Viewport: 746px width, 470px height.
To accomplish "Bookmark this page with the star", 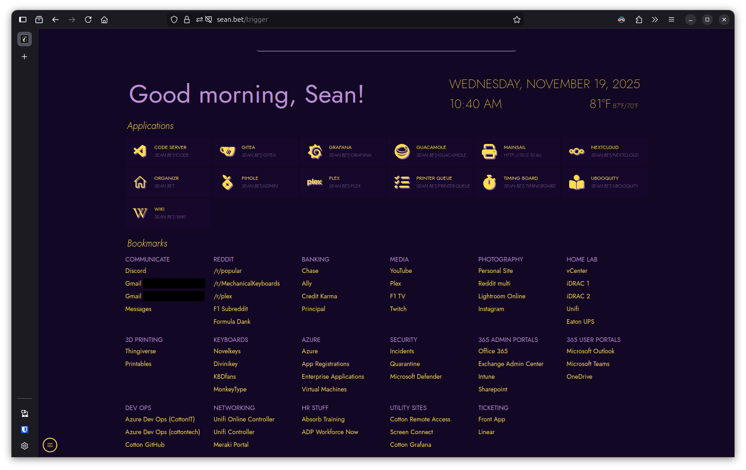I will click(x=516, y=20).
